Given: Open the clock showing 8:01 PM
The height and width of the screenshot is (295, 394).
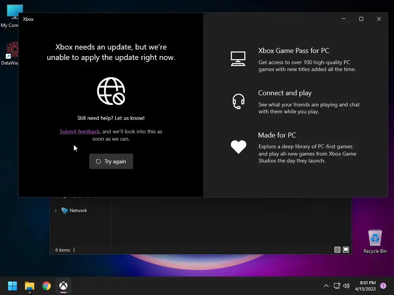Looking at the screenshot, I should (x=366, y=286).
